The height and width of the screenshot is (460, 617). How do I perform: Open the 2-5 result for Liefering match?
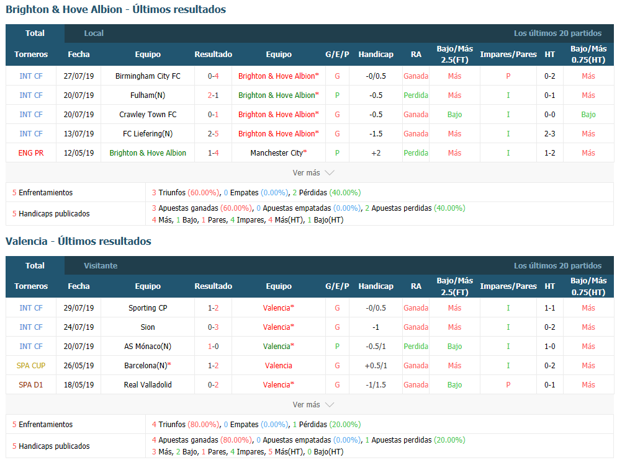click(213, 134)
